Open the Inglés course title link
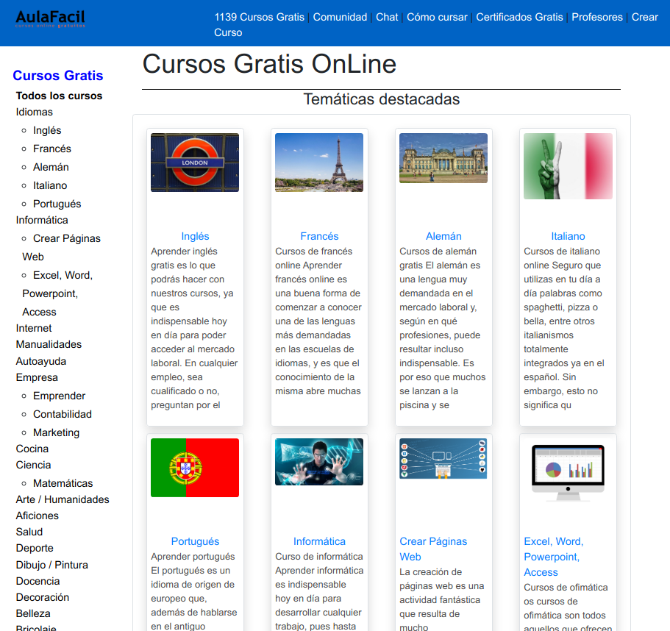Viewport: 670px width, 631px height. coord(195,236)
